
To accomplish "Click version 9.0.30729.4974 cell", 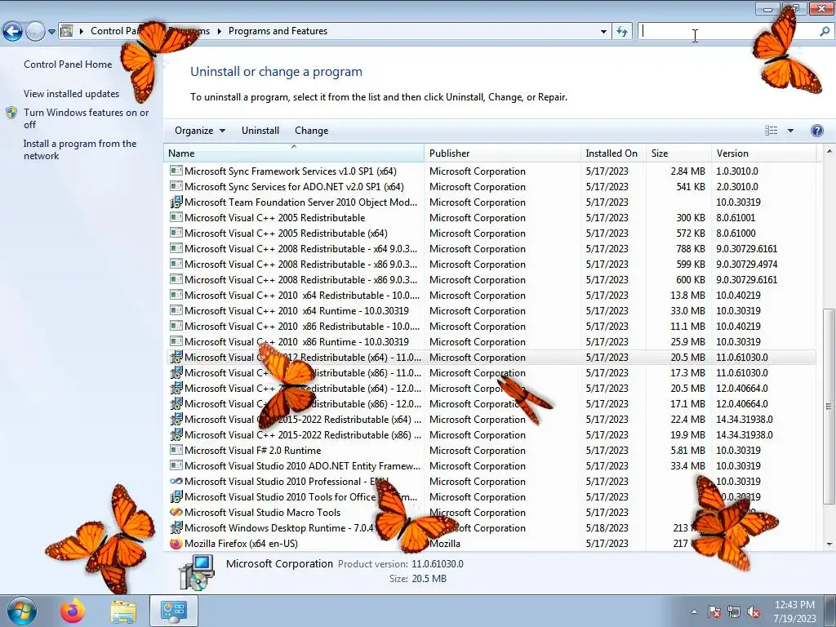I will click(746, 265).
